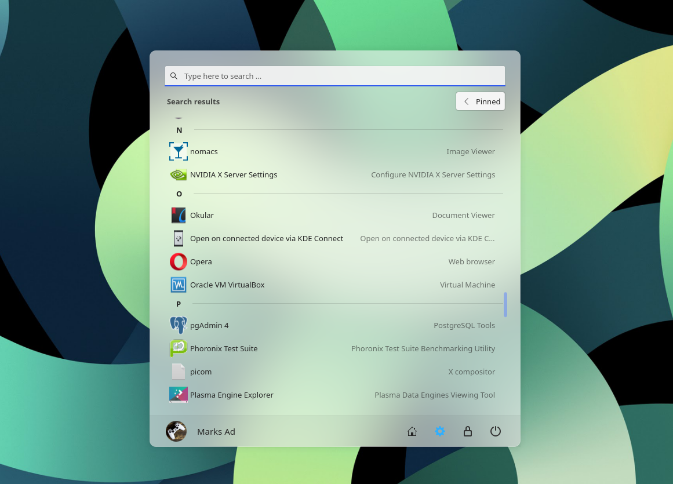Screen dimensions: 673x484
Task: Click the magnifier icon in search box
Action: 174,76
